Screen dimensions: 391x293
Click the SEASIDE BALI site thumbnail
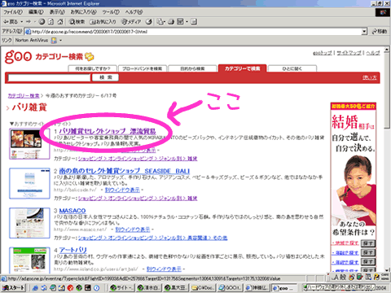[29, 183]
